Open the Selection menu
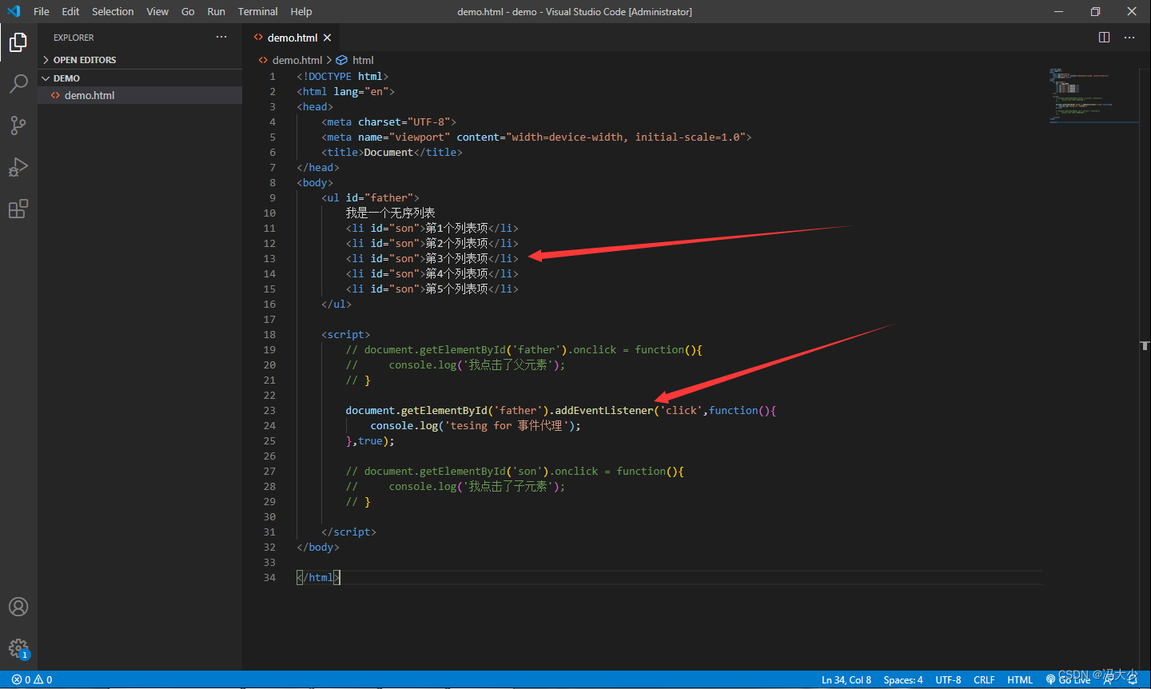Screen dimensions: 1151x689 113,11
